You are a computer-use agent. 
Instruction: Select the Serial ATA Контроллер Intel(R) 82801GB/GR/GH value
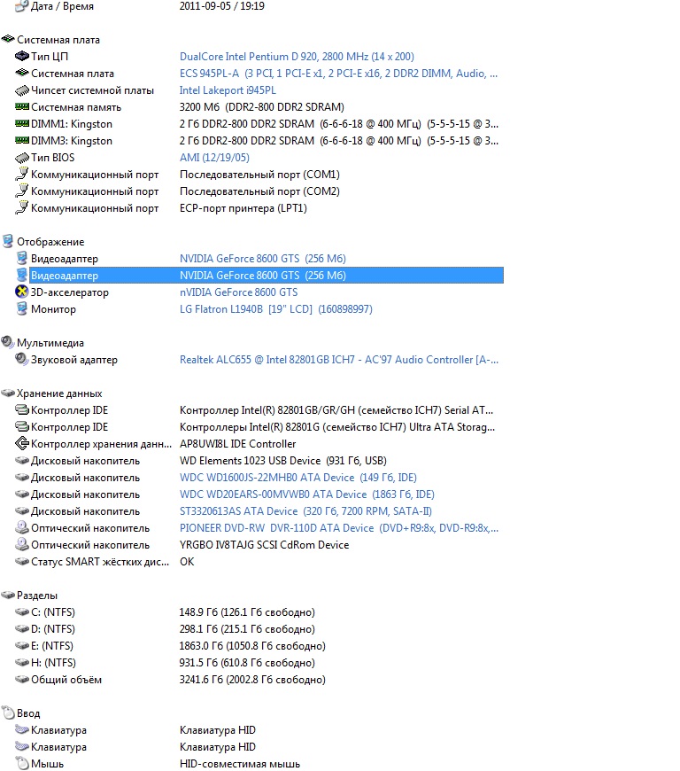click(336, 410)
